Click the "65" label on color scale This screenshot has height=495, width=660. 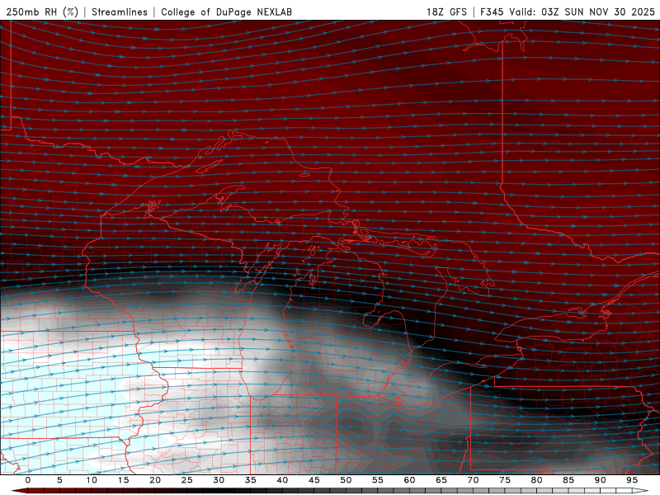click(441, 480)
